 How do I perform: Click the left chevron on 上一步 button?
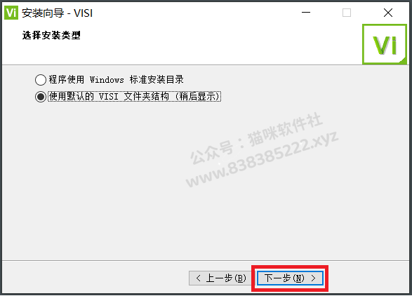[x=199, y=278]
